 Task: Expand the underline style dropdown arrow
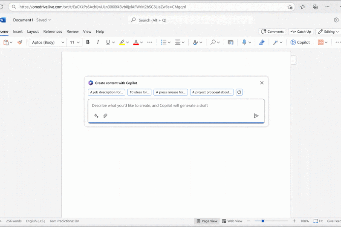pyautogui.click(x=113, y=42)
